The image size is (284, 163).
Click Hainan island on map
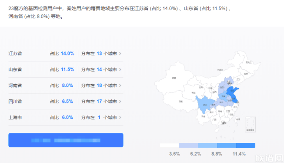pos(217,130)
